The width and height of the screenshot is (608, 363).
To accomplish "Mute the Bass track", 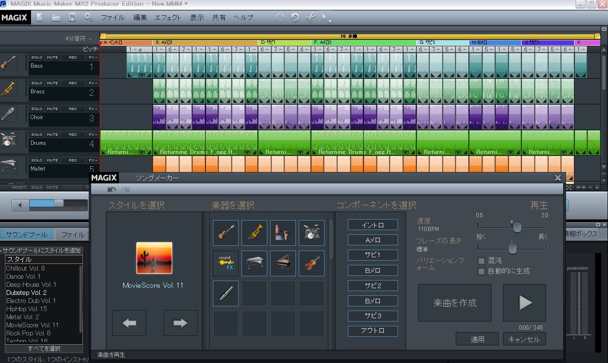I will tap(52, 57).
